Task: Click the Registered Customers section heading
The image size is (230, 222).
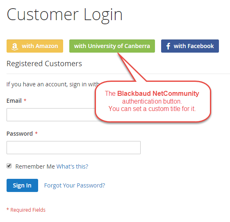Action: (44, 64)
